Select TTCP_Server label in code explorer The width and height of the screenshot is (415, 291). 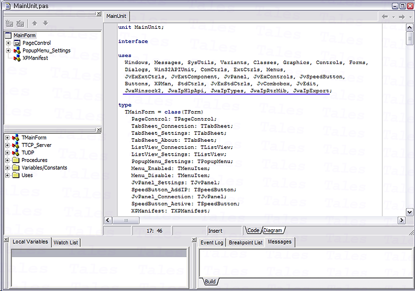tap(36, 145)
